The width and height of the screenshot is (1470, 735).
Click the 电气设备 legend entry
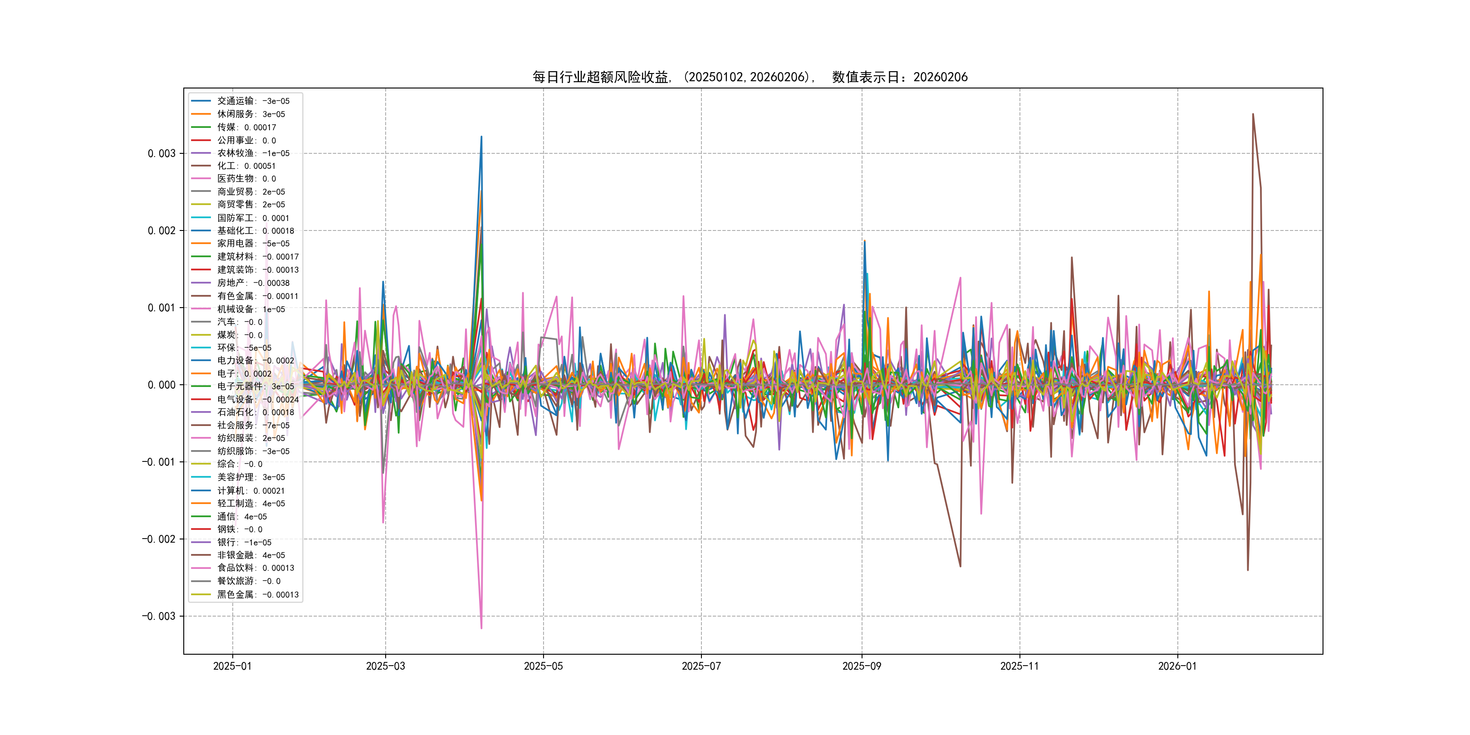[x=257, y=399]
